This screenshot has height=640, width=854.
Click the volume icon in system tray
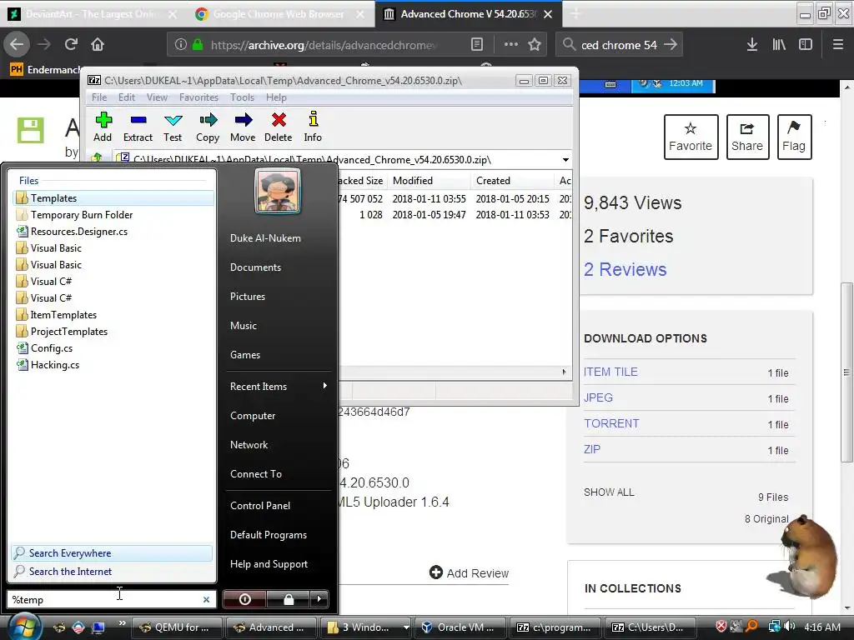pos(791,627)
